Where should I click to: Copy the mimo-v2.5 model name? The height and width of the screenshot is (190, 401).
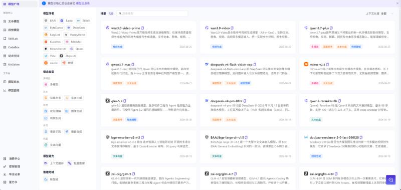(327, 65)
